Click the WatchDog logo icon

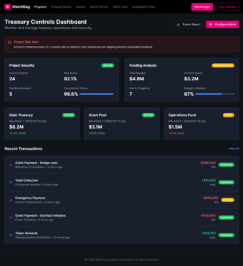(x=7, y=7)
